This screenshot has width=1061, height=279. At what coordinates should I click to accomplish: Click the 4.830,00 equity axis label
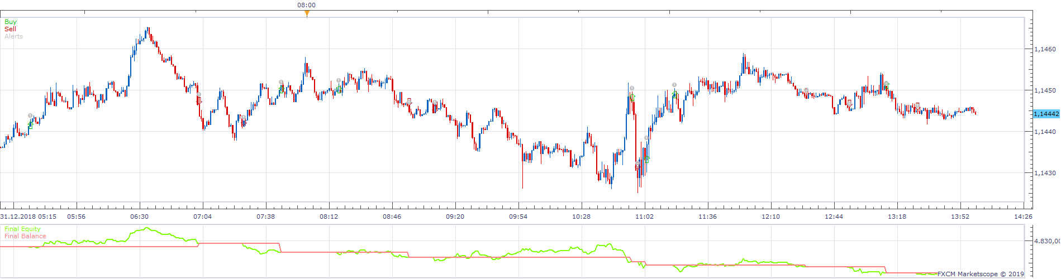coord(1047,241)
